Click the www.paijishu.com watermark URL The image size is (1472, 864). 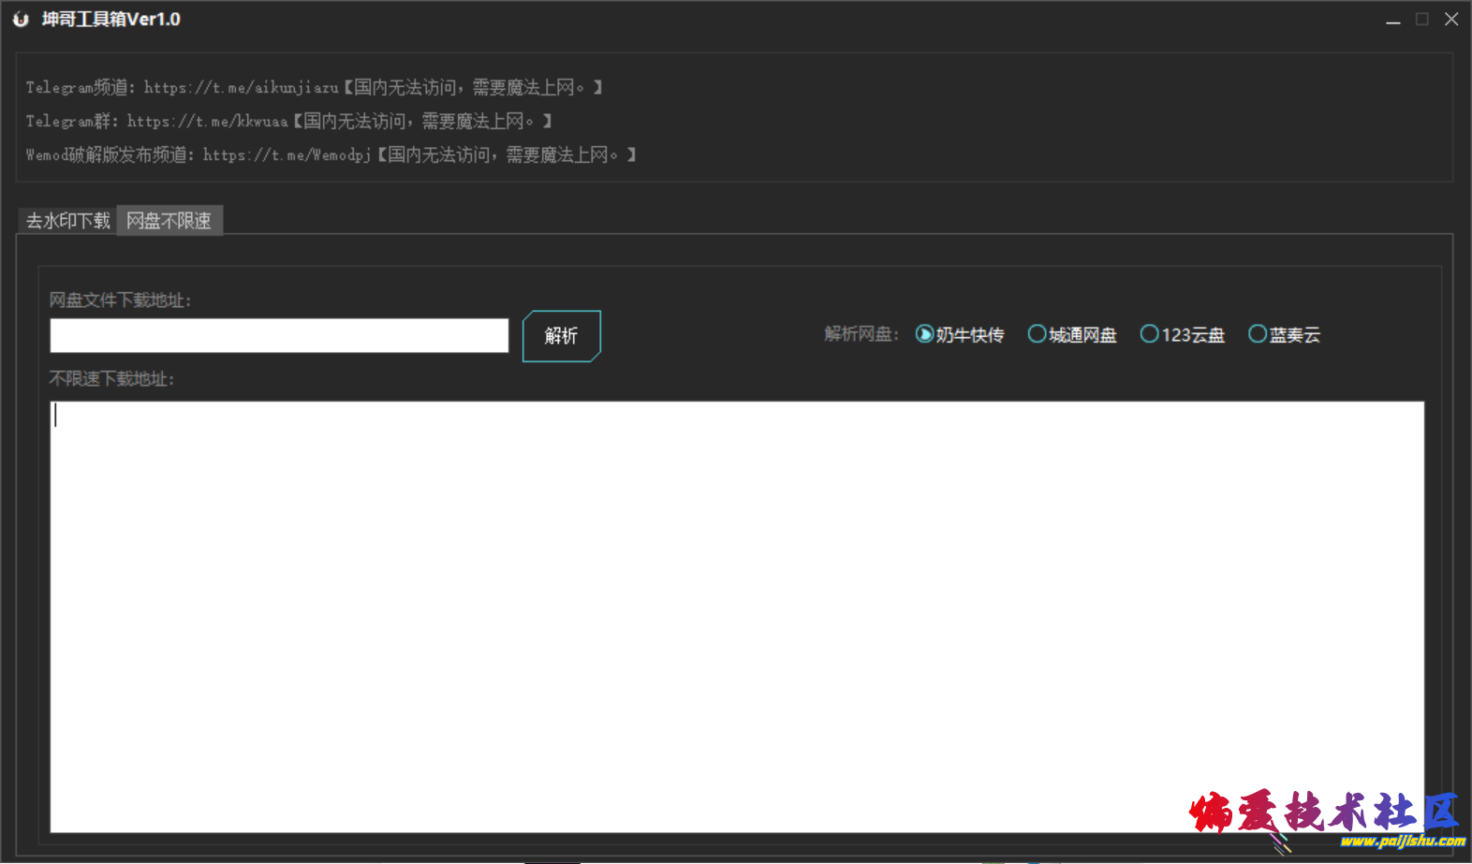1402,841
